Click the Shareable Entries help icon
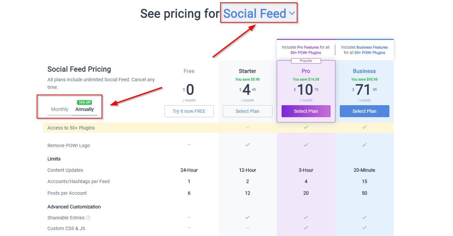Viewport: 453px width, 236px height. click(x=88, y=218)
